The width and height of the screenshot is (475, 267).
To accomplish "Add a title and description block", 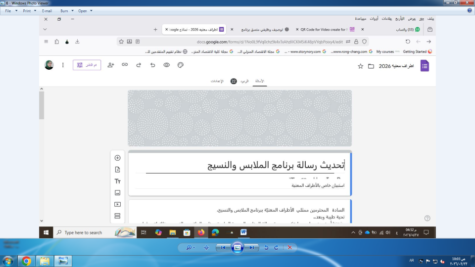I will point(117,181).
